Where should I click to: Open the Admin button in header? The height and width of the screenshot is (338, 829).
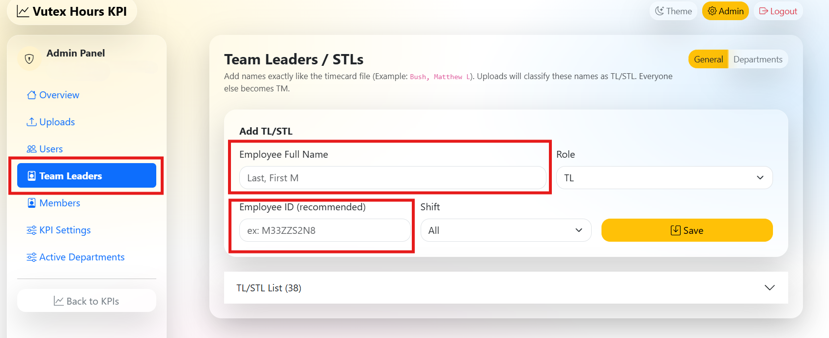coord(725,11)
